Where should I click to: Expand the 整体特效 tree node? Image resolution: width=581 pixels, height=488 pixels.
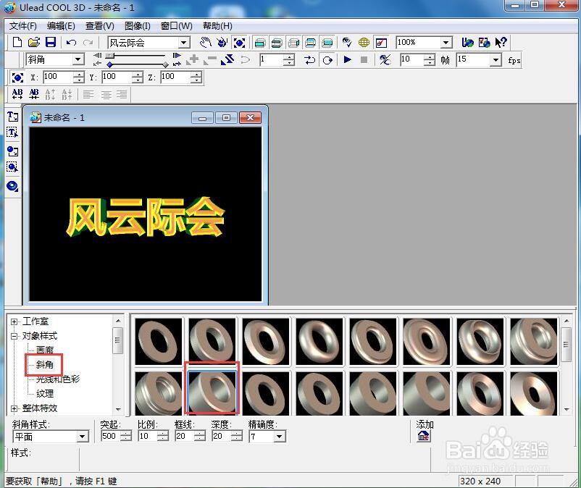pyautogui.click(x=14, y=409)
